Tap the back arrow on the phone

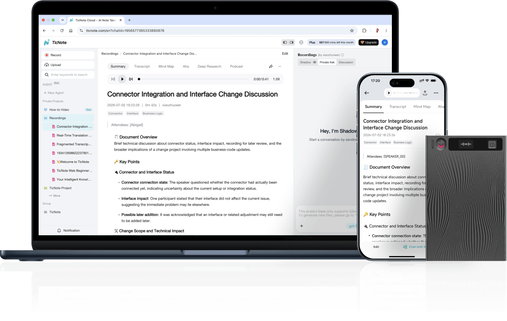click(x=367, y=93)
